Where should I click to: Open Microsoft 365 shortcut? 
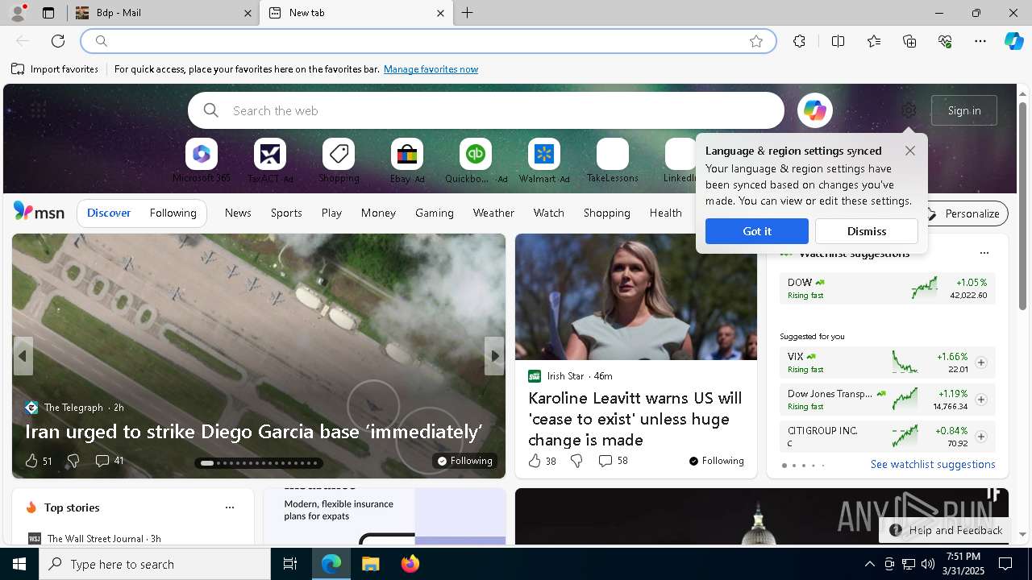tap(202, 161)
